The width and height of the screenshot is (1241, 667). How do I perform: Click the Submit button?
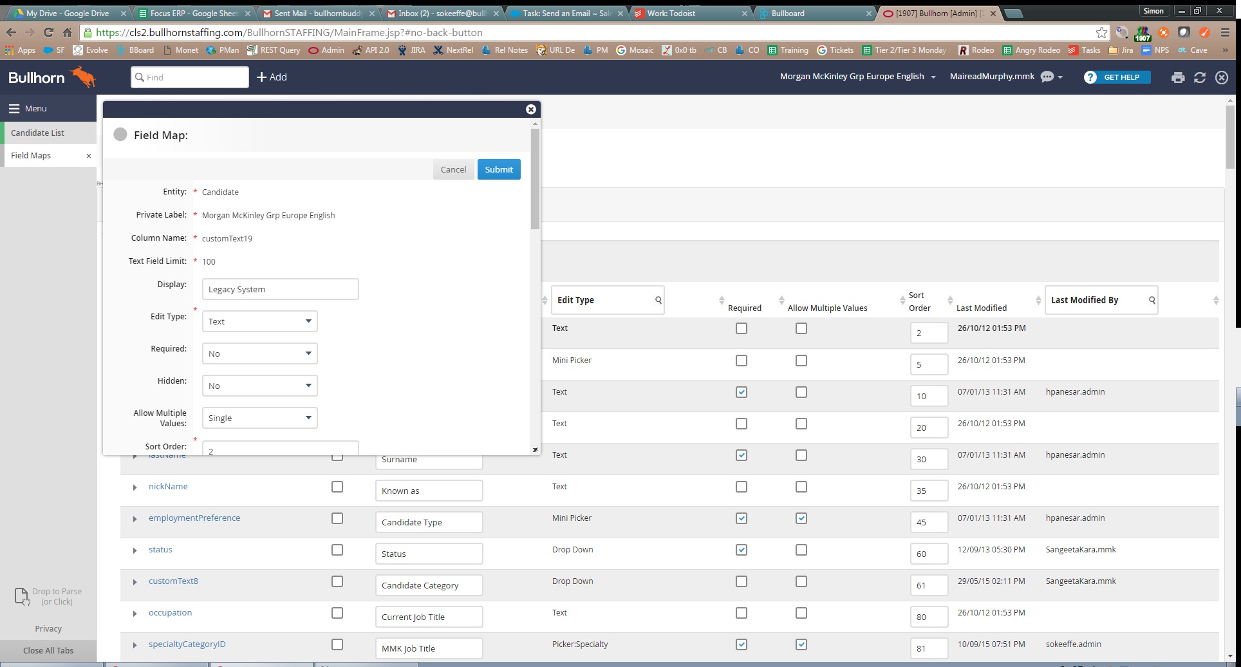tap(499, 169)
